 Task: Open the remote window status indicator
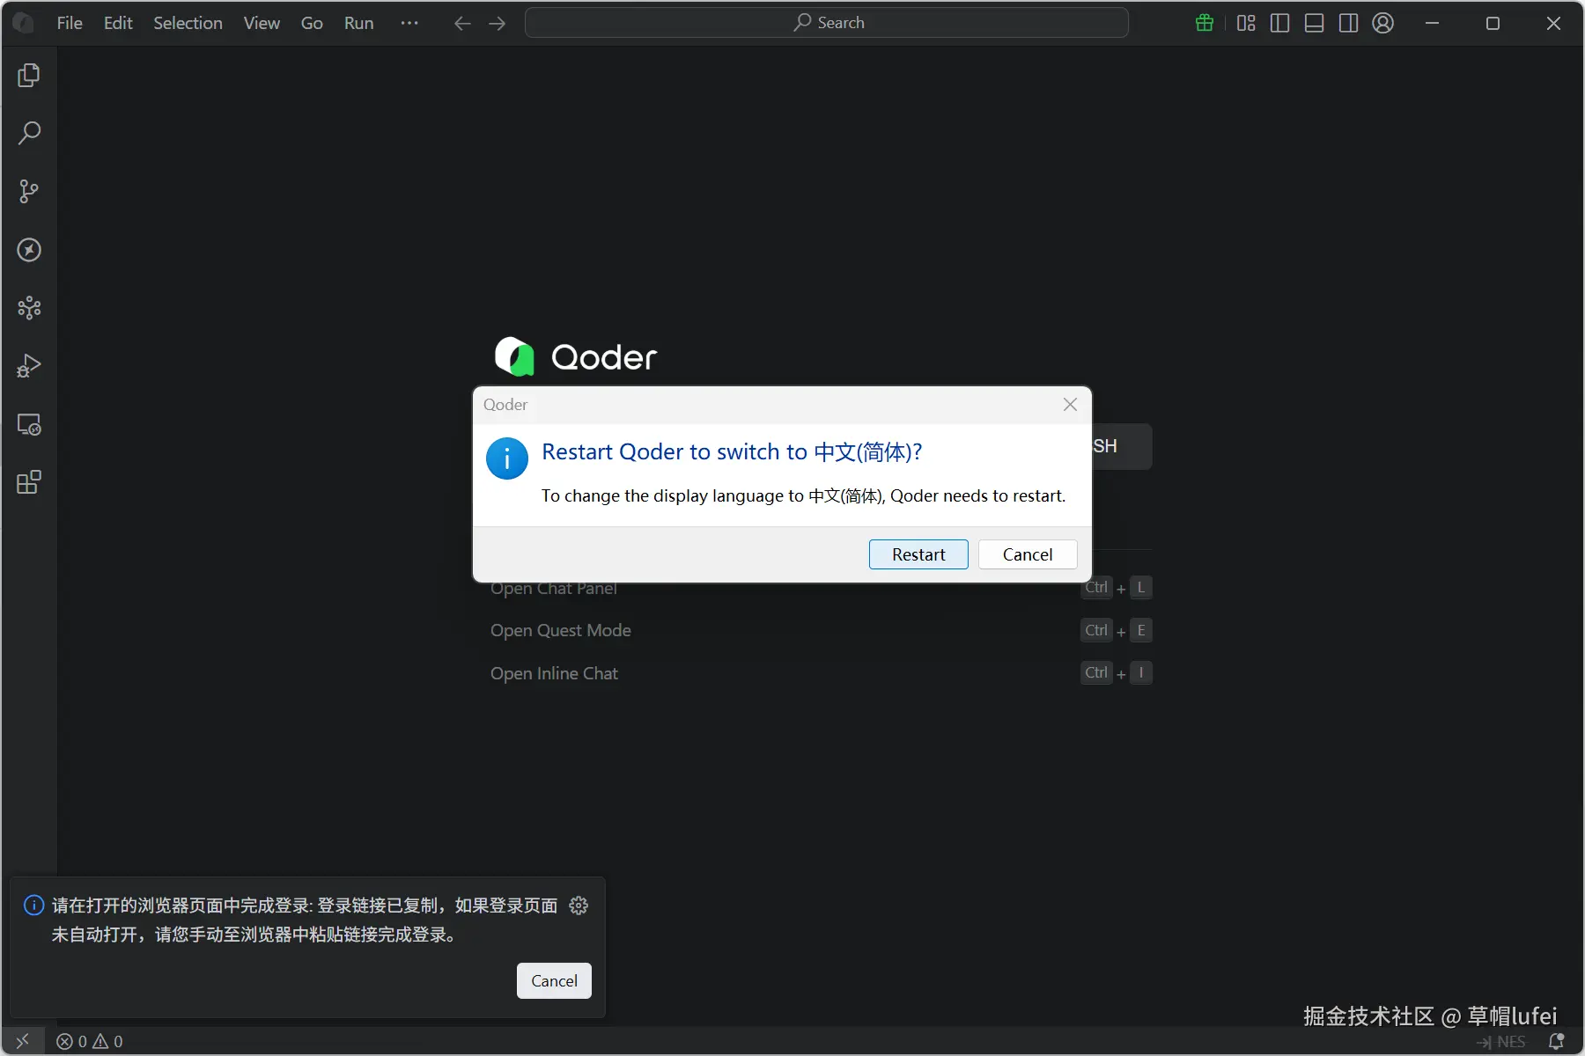23,1041
